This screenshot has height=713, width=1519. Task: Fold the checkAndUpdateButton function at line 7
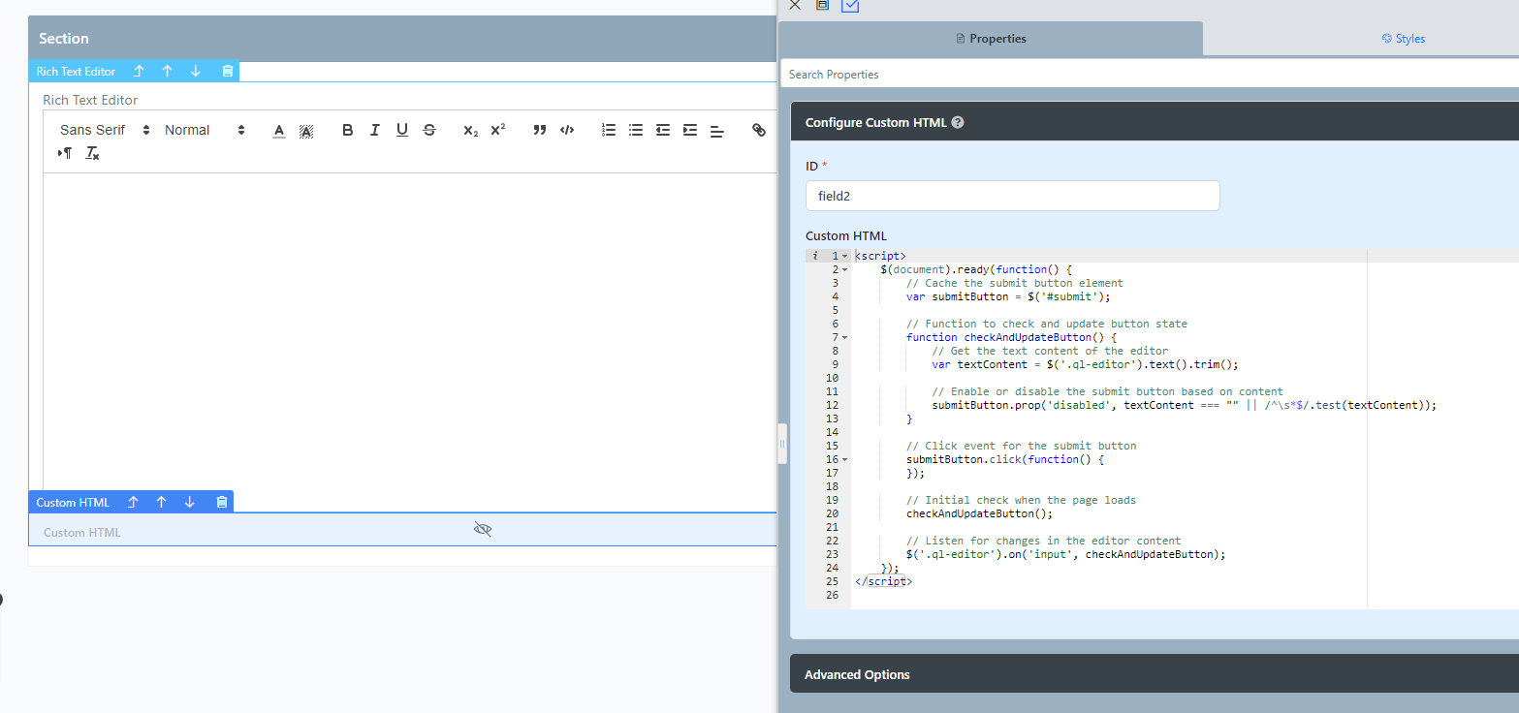click(845, 337)
